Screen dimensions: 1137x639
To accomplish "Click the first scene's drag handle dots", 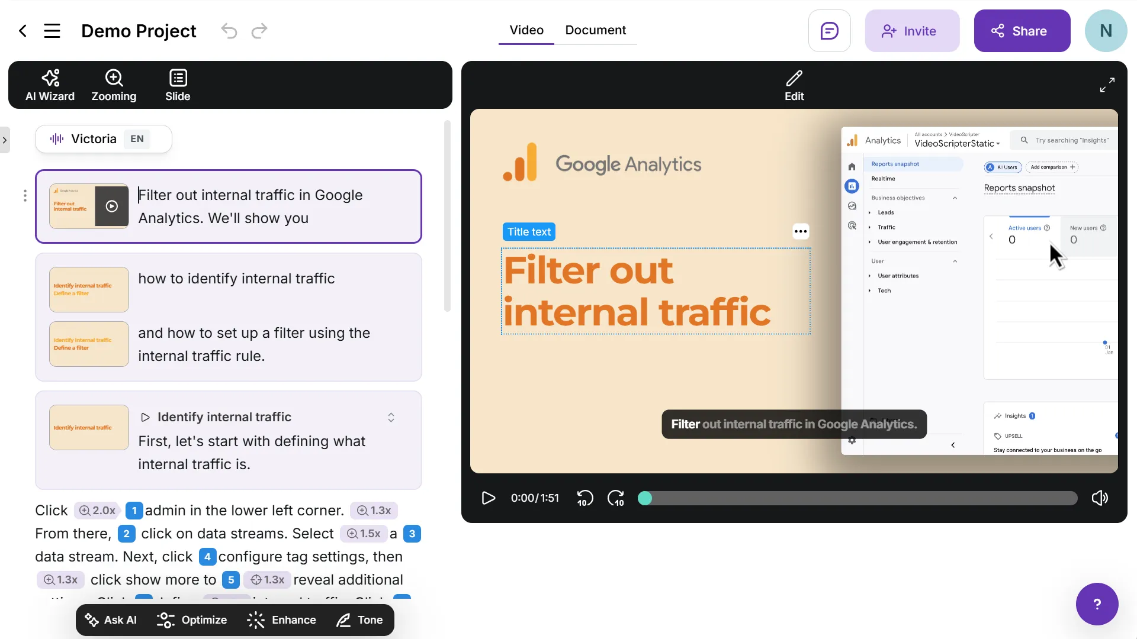I will (25, 196).
